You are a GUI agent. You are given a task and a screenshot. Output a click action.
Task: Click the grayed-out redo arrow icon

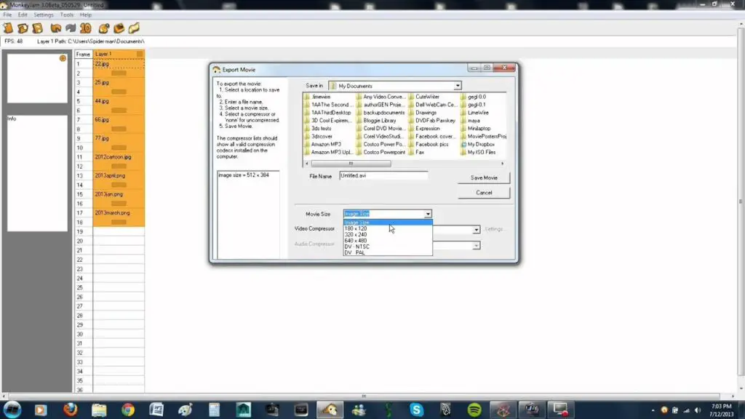[71, 28]
